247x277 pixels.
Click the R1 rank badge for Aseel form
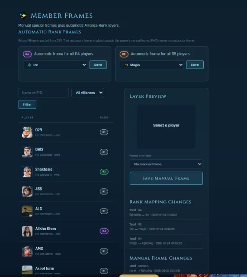pyautogui.click(x=104, y=271)
